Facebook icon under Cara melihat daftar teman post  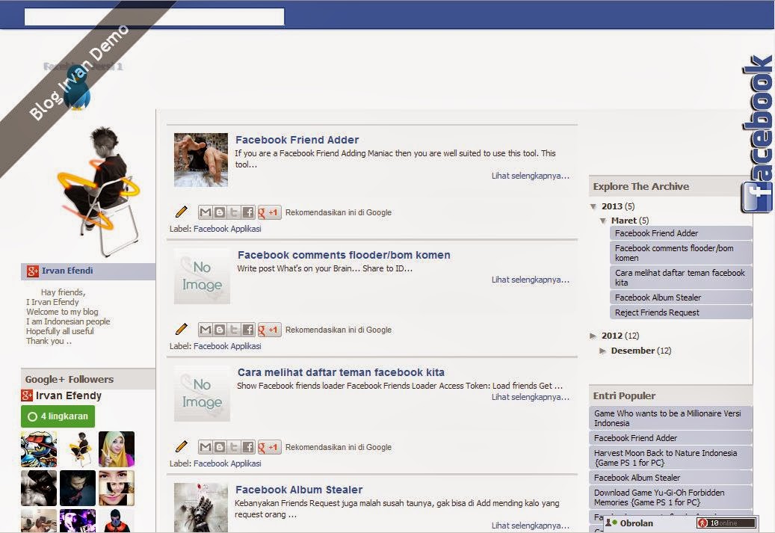248,447
